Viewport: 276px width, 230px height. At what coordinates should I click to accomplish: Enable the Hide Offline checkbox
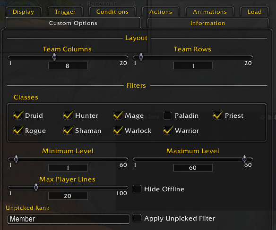click(x=137, y=189)
